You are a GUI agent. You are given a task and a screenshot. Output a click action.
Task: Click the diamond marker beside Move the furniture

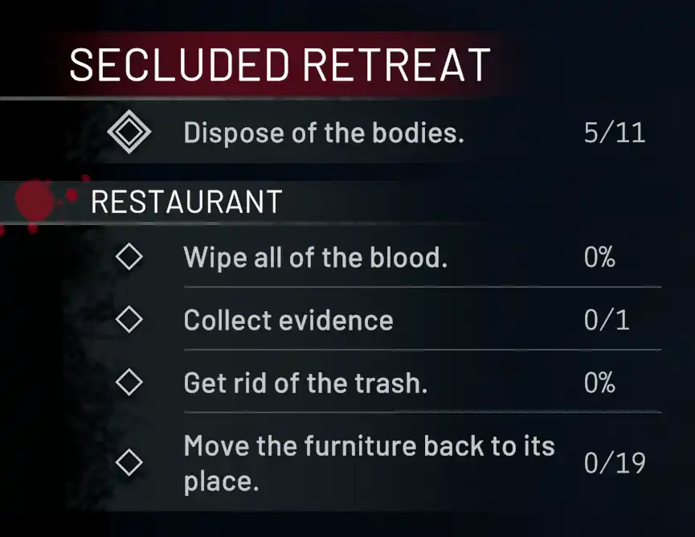pos(129,462)
